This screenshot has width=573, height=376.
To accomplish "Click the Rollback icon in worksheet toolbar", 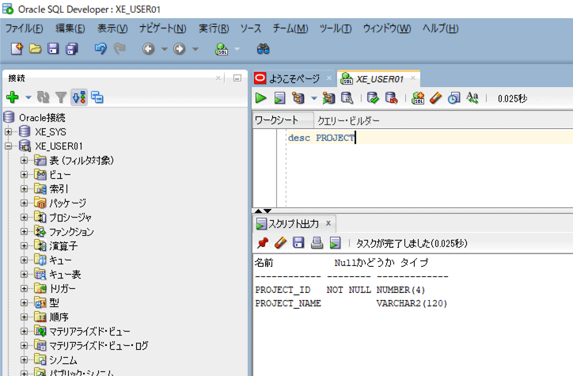I will tap(392, 98).
